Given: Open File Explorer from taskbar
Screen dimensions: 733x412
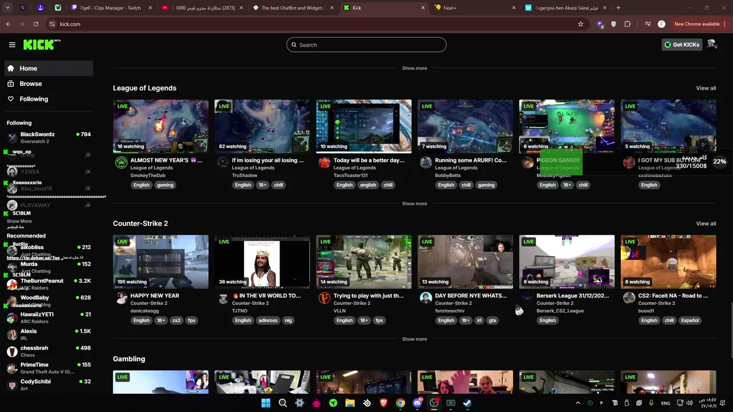Looking at the screenshot, I should pyautogui.click(x=350, y=403).
